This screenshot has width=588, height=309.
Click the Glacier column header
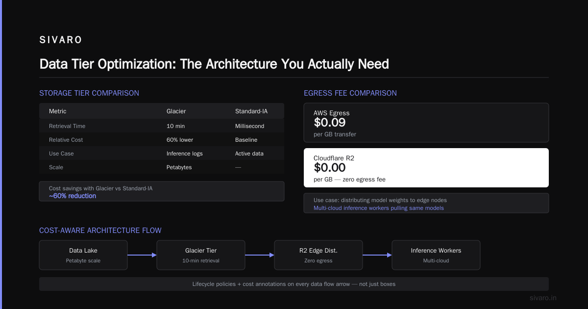pyautogui.click(x=176, y=111)
